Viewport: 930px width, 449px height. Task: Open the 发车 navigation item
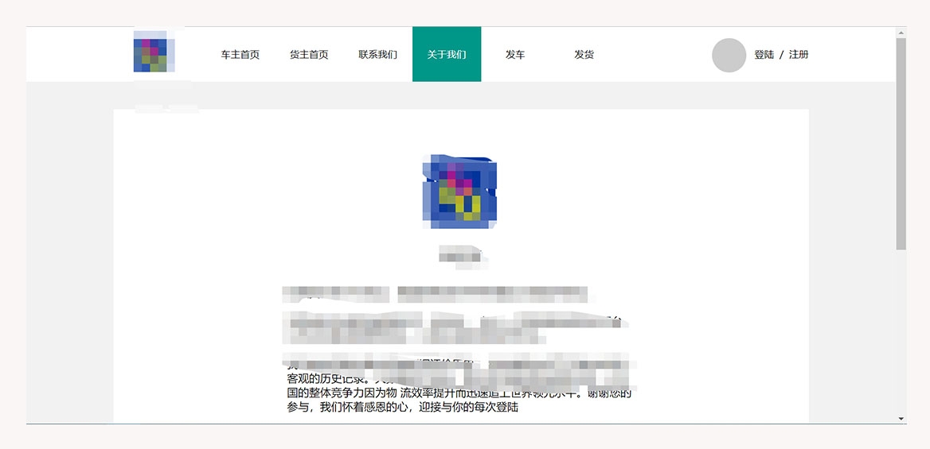514,55
